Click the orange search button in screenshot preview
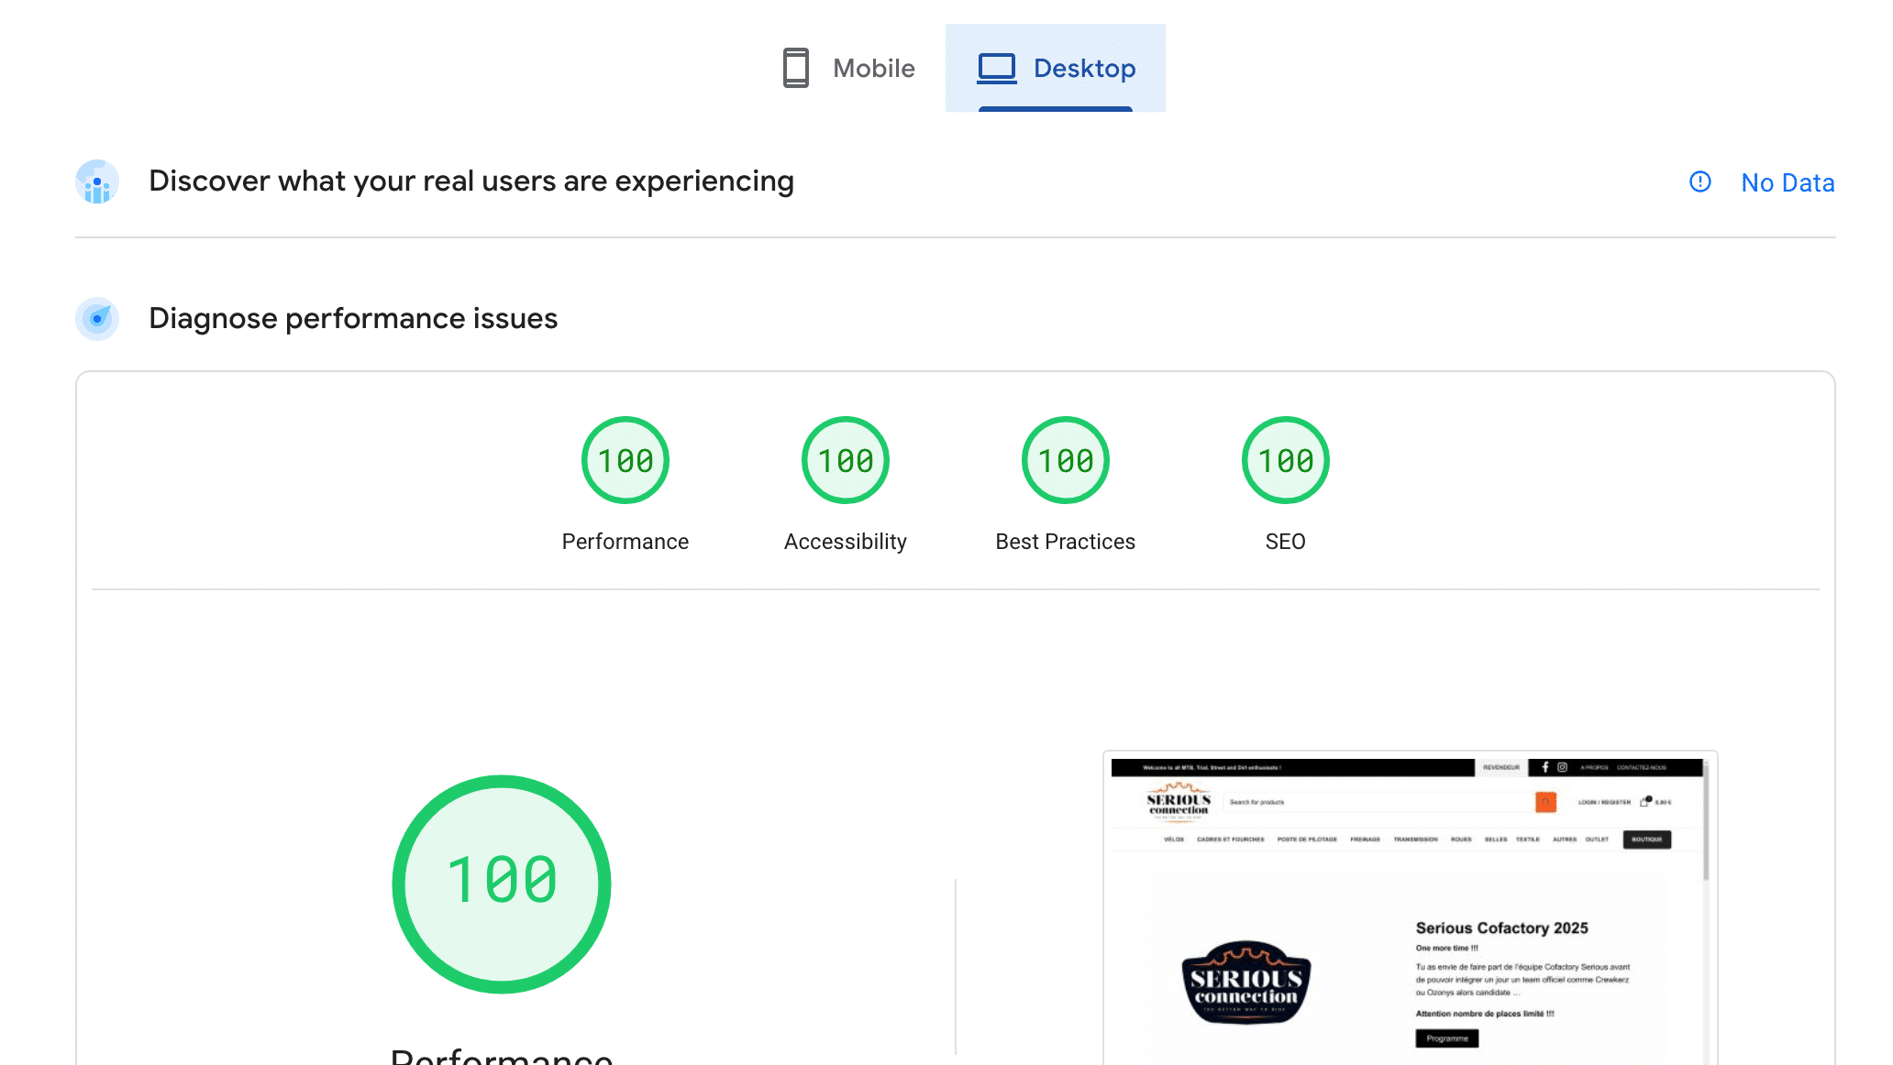The image size is (1893, 1065). click(x=1545, y=802)
